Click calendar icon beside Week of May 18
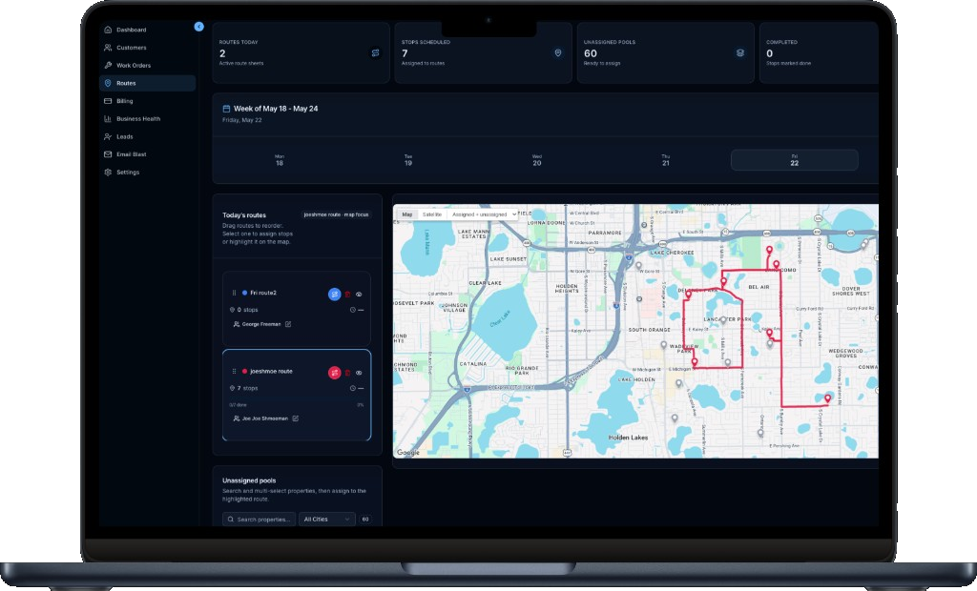The width and height of the screenshot is (977, 591). coord(226,109)
